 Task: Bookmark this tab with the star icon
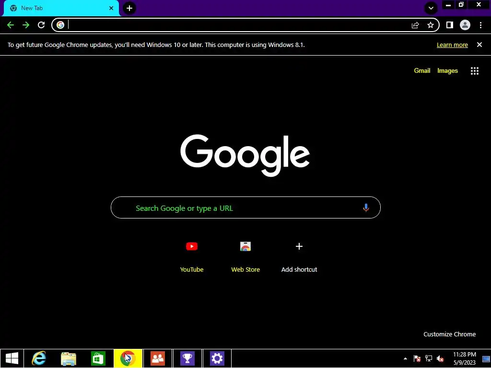tap(431, 25)
